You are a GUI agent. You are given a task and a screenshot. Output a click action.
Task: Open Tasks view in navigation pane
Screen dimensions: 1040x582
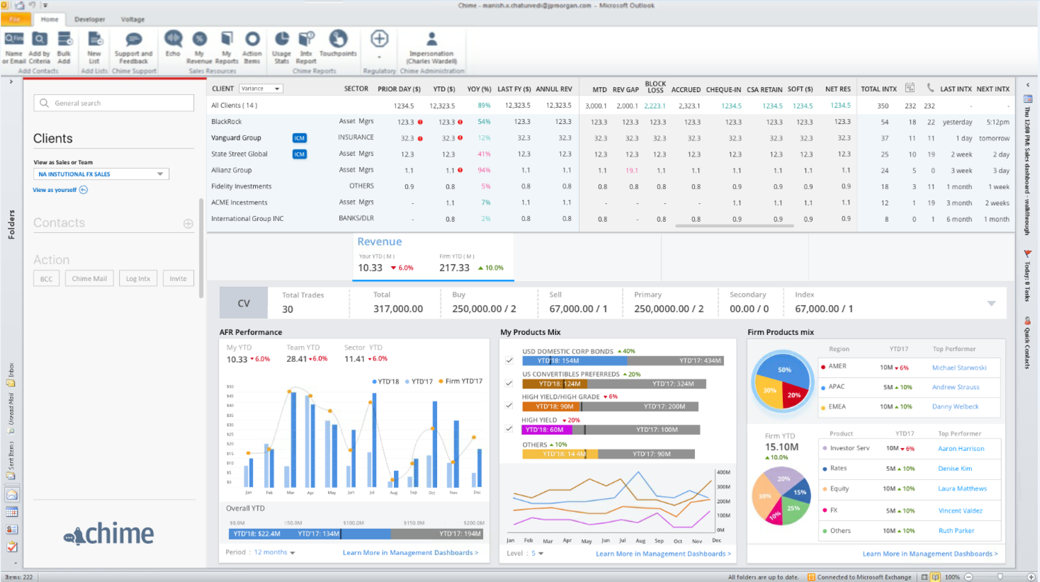[x=12, y=547]
